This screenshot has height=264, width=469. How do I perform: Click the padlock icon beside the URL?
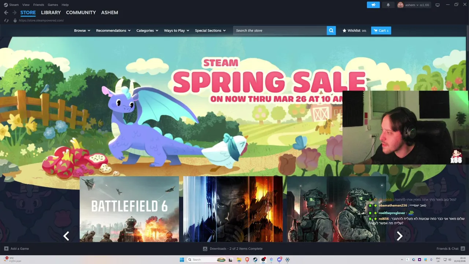15,21
